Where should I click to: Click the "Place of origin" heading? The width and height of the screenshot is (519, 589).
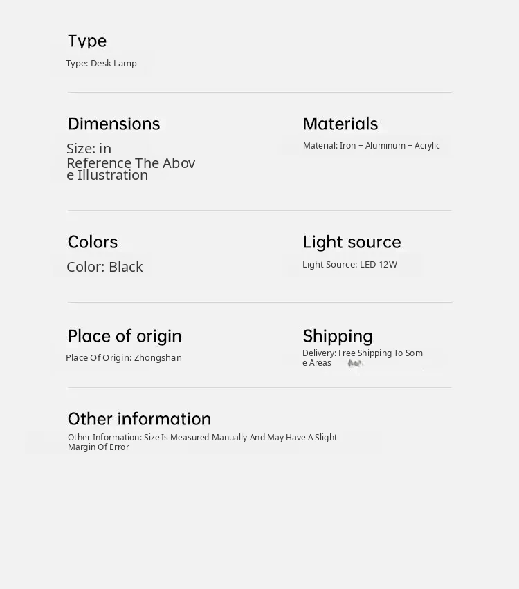coord(125,336)
